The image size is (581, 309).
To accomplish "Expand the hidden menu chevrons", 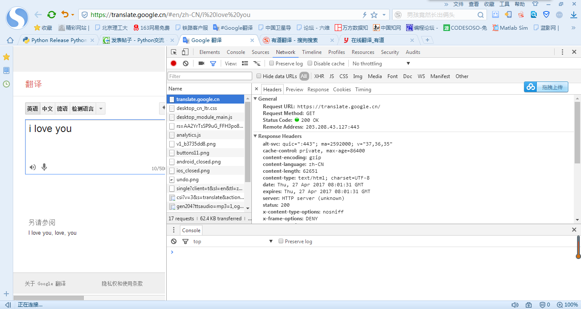I will (x=446, y=4).
